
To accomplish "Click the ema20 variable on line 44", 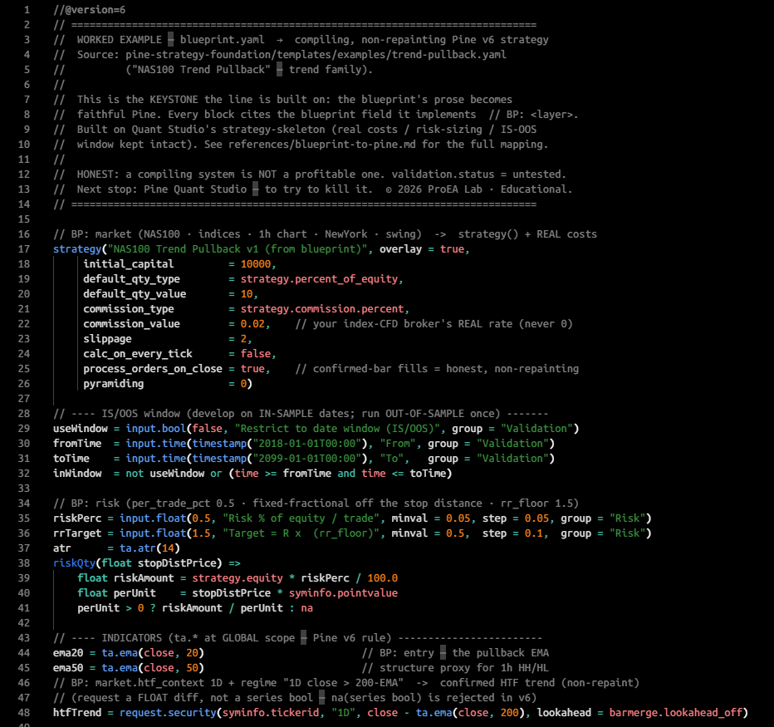I will (68, 653).
